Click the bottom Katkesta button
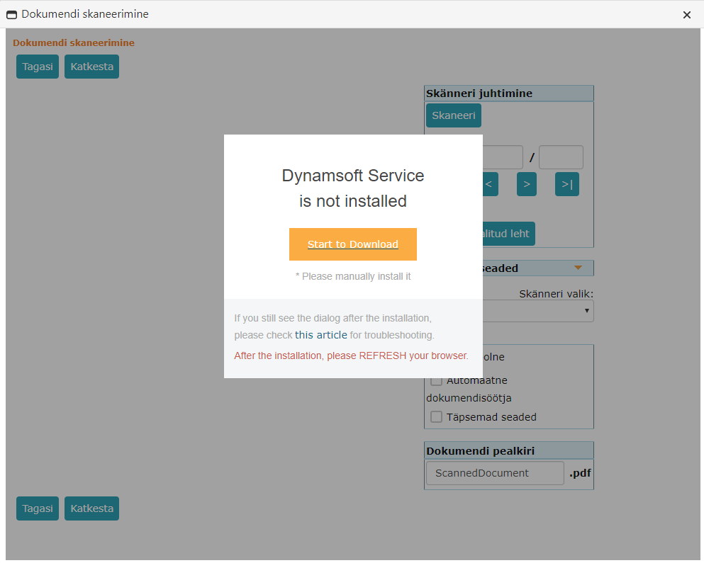 click(x=91, y=508)
